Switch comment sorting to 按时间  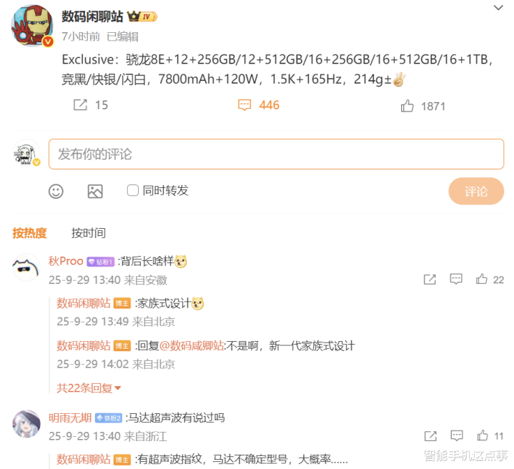point(89,233)
